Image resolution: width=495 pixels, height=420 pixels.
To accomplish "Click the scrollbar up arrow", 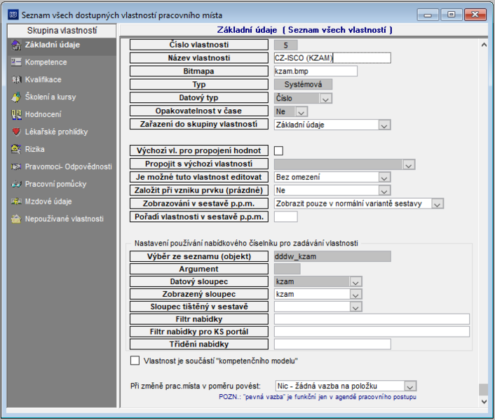I will click(484, 45).
